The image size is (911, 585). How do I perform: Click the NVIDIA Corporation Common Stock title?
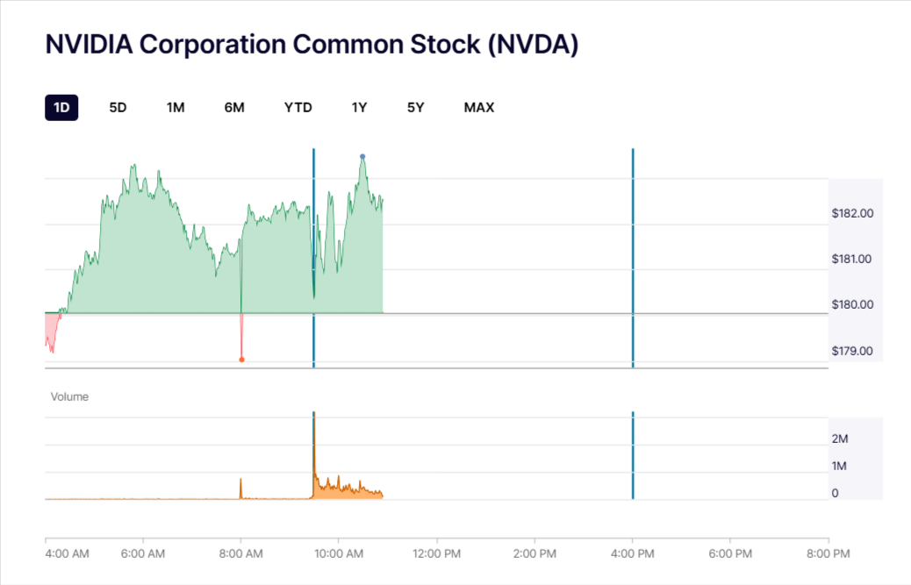pyautogui.click(x=312, y=44)
